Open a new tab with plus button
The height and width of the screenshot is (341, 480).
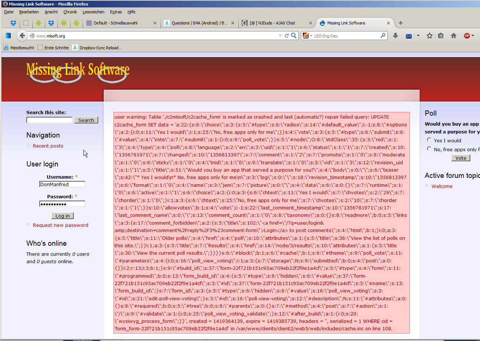click(400, 23)
